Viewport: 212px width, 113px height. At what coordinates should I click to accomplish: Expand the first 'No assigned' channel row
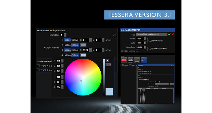tap(139, 90)
